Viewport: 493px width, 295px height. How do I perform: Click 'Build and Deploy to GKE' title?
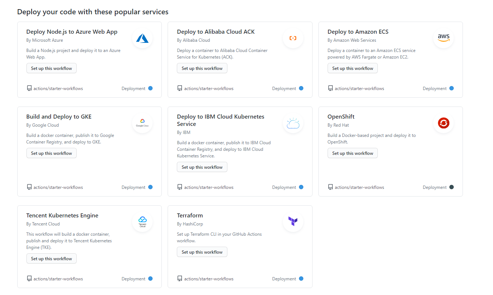[59, 117]
